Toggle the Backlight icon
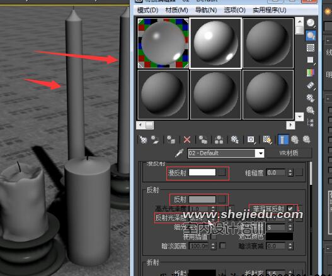Image resolution: width=332 pixels, height=276 pixels. click(x=311, y=35)
